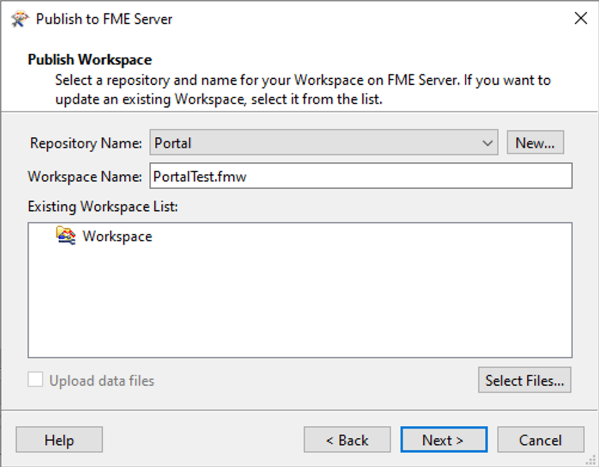Screen dimensions: 599x467
Task: Click the FME Workbench icon in title bar
Action: (20, 19)
